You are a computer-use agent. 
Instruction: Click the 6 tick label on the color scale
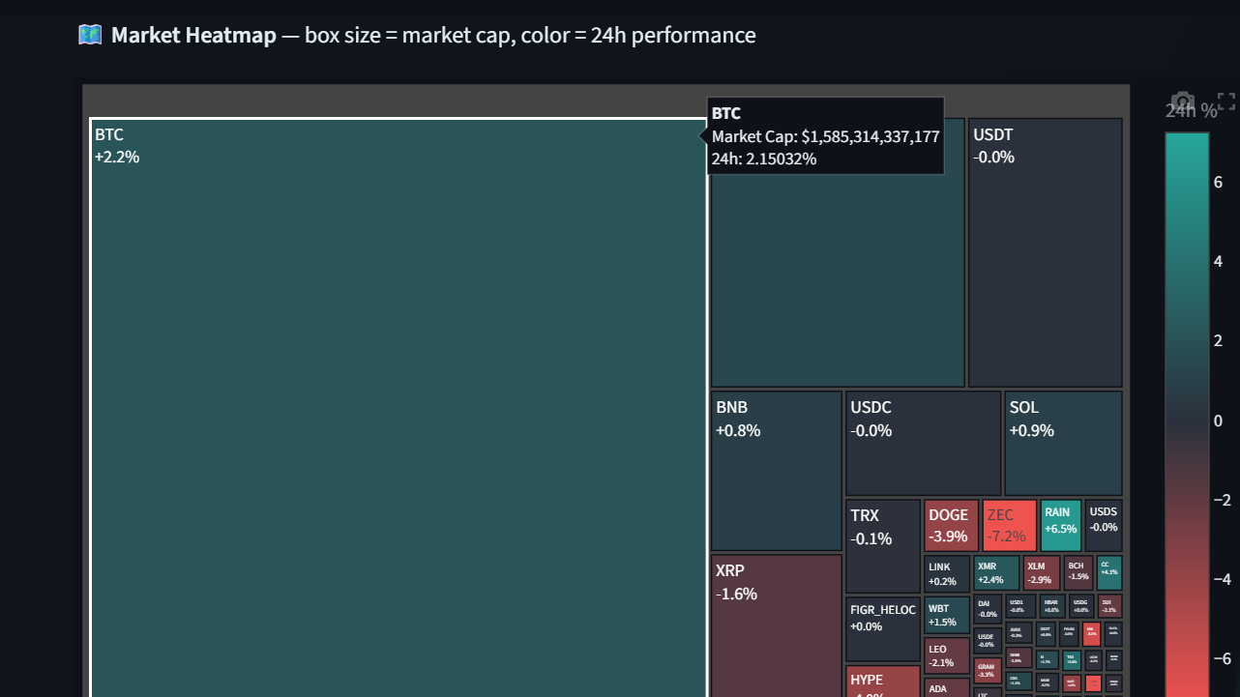pos(1218,182)
